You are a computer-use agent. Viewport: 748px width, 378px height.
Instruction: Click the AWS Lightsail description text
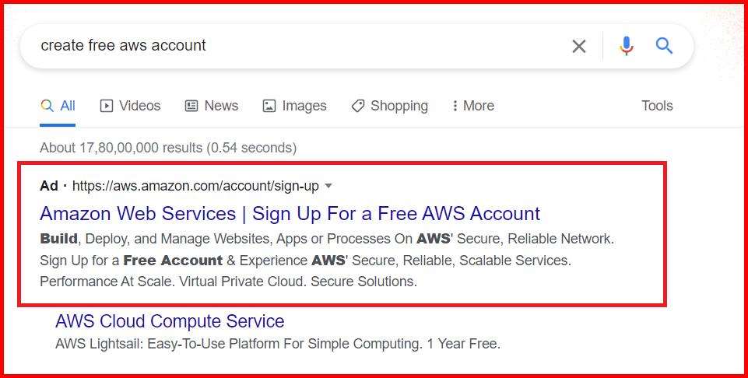(x=278, y=343)
